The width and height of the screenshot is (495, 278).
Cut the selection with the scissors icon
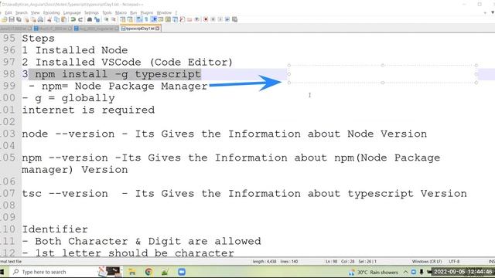49,19
